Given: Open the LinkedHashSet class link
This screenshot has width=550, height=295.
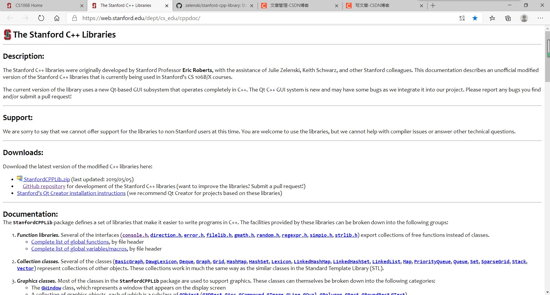Looking at the screenshot, I should [x=351, y=261].
